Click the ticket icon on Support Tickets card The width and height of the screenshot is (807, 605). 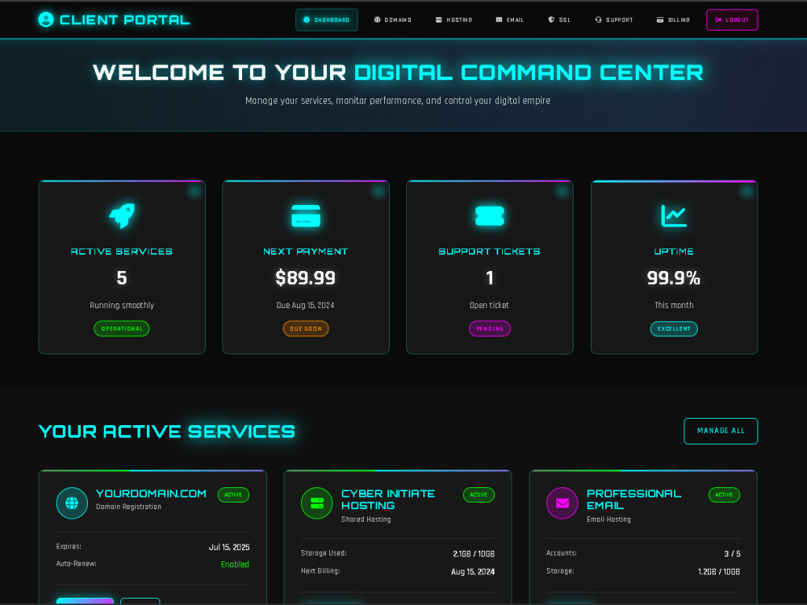pyautogui.click(x=490, y=215)
